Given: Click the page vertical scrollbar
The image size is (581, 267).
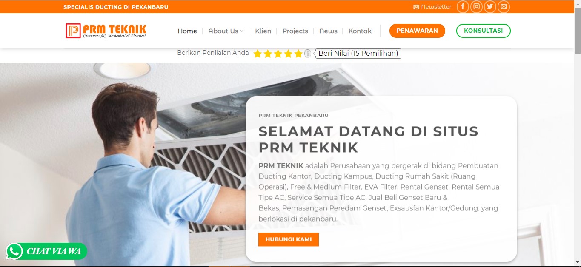Looking at the screenshot, I should point(578,133).
